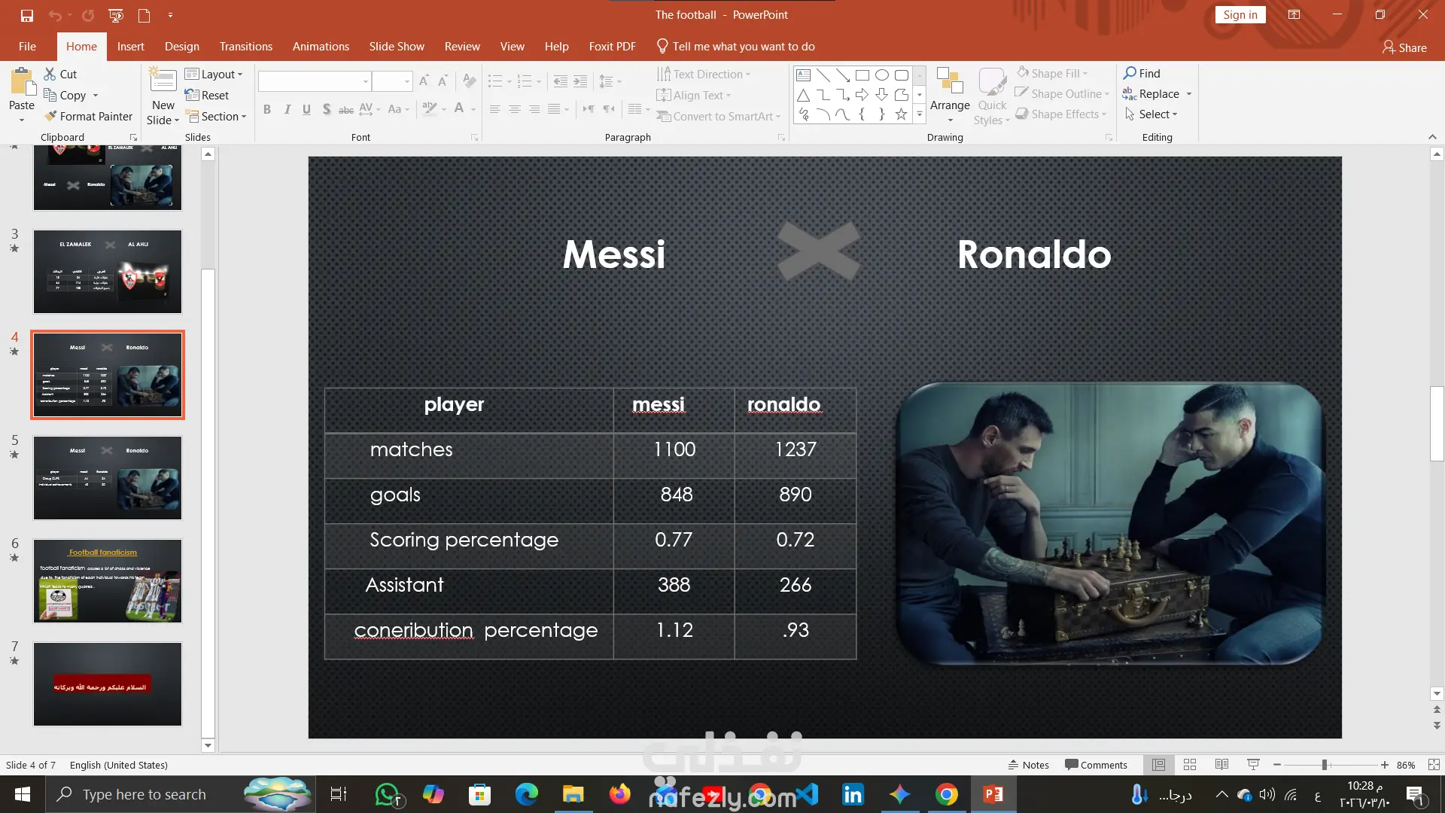Image resolution: width=1445 pixels, height=813 pixels.
Task: Click Format Painter brush icon
Action: (x=50, y=116)
